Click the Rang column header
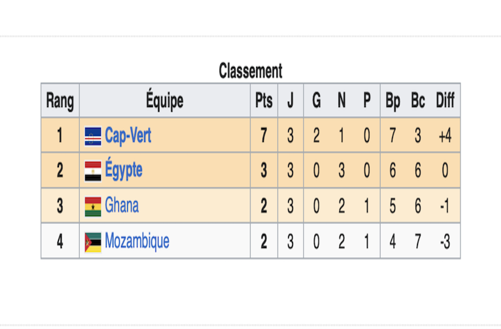 coord(60,101)
